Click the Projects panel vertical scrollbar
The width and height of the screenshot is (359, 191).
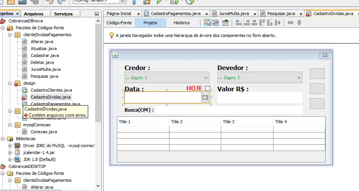pyautogui.click(x=98, y=77)
